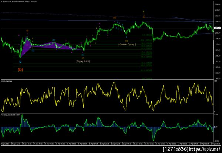Click the '17 Apr 07:15' time axis label
The height and width of the screenshot is (153, 222).
[193, 144]
